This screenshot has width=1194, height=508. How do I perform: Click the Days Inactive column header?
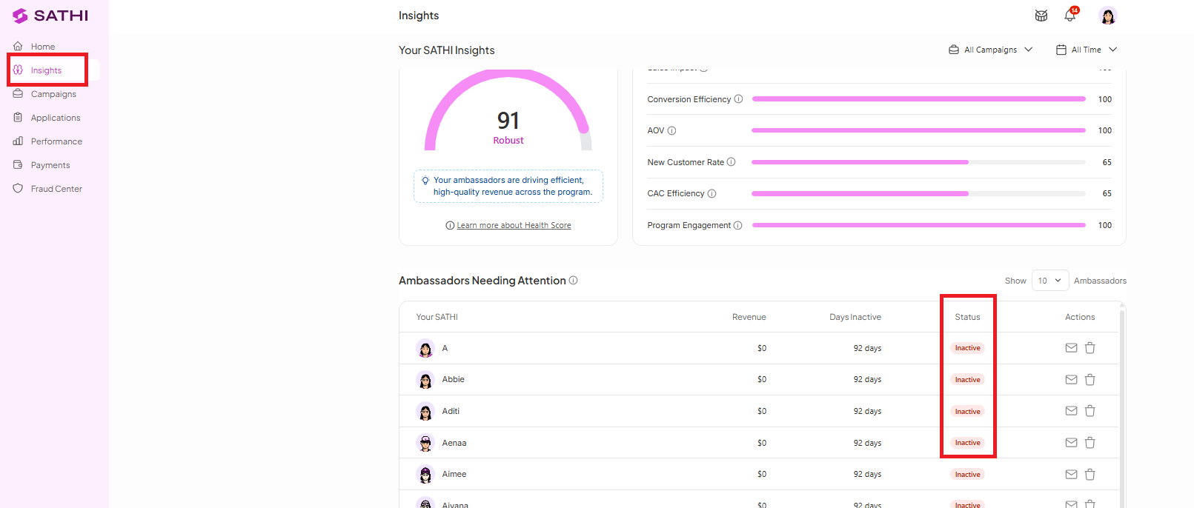pyautogui.click(x=855, y=317)
